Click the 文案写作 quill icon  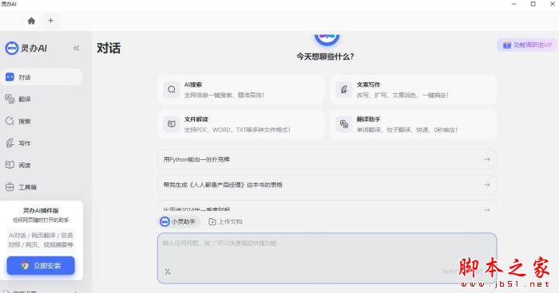pyautogui.click(x=344, y=90)
